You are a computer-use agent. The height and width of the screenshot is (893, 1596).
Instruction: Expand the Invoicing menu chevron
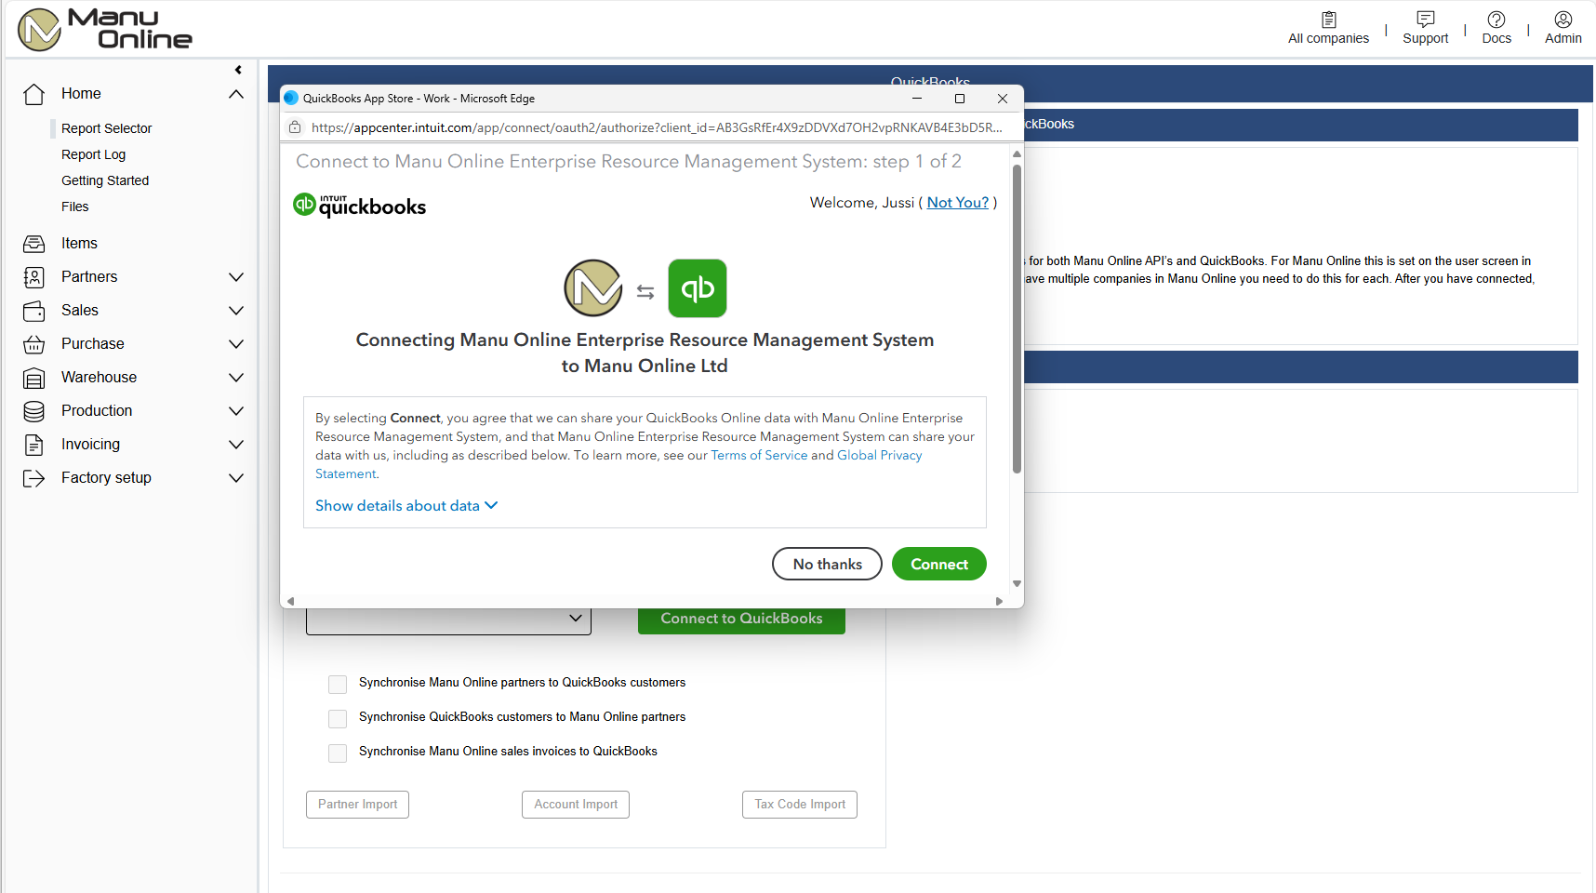[x=236, y=445]
